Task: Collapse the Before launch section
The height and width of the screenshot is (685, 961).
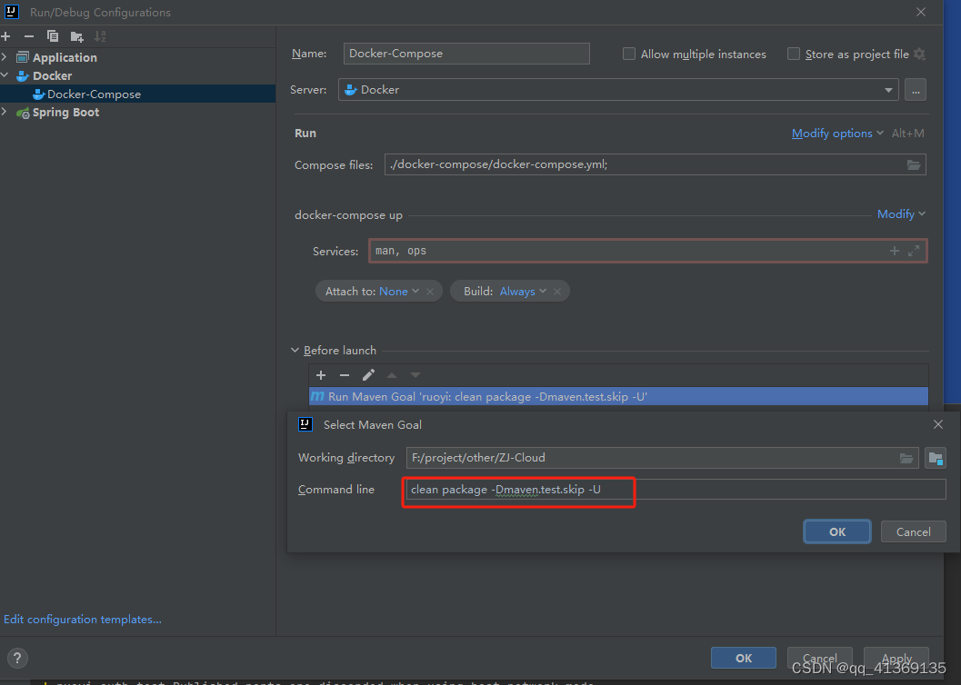Action: coord(295,350)
